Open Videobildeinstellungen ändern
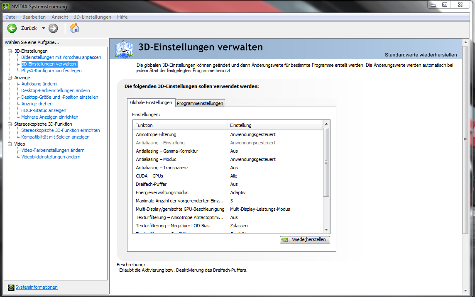The width and height of the screenshot is (475, 297). coord(51,157)
